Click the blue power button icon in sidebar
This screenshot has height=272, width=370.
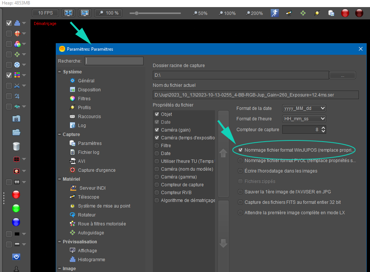tap(16, 257)
